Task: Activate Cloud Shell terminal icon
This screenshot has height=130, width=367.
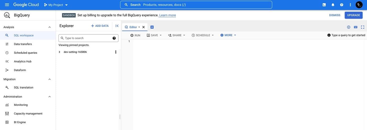Action: 324,5
